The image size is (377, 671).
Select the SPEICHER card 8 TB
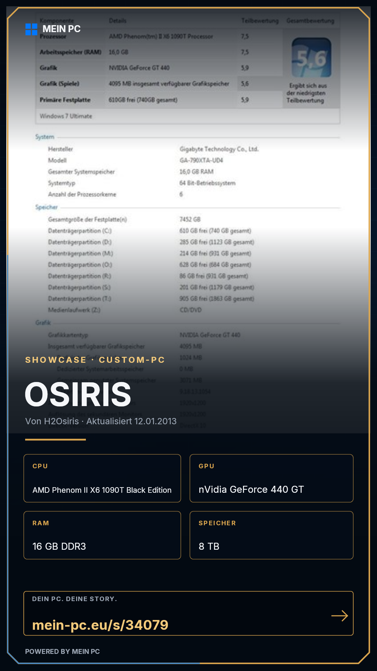pyautogui.click(x=272, y=535)
